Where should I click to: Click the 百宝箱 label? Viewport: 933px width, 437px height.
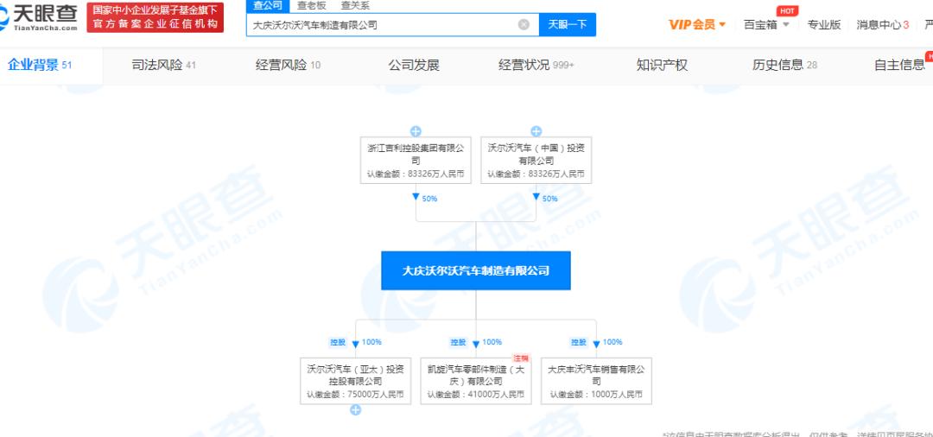point(760,25)
